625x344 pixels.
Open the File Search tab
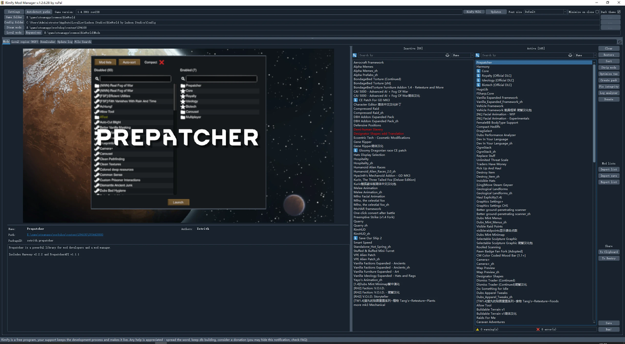[x=83, y=41]
